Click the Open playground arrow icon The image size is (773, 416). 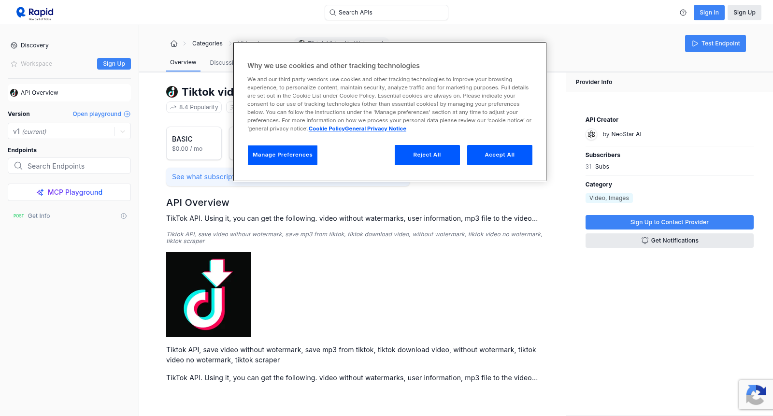click(x=127, y=114)
